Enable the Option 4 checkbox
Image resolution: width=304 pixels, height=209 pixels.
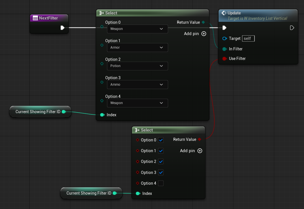[161, 183]
